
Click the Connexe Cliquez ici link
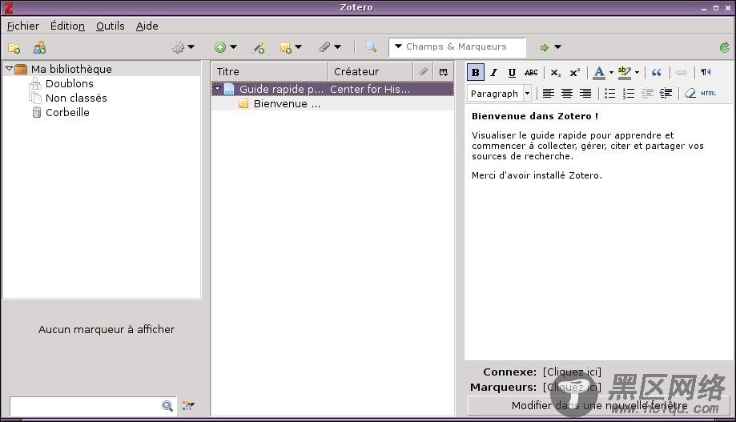coord(572,372)
